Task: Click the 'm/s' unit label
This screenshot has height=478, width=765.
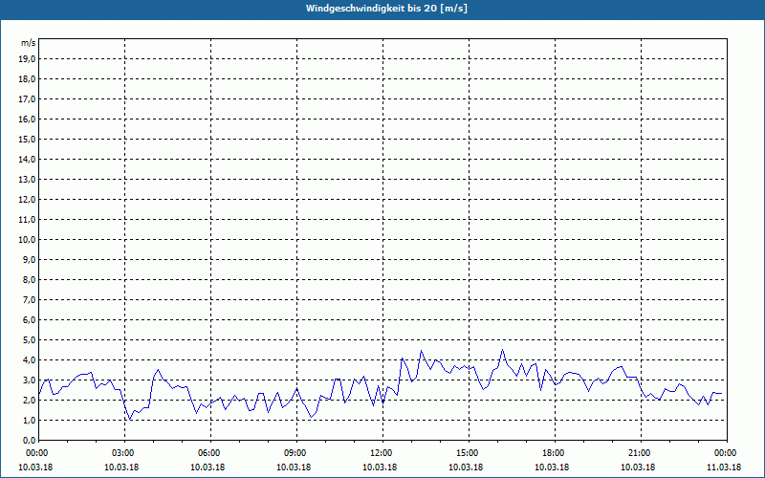Action: click(29, 43)
